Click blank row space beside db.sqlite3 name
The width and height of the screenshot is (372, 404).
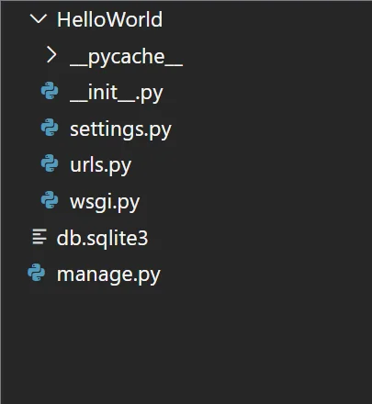260,238
